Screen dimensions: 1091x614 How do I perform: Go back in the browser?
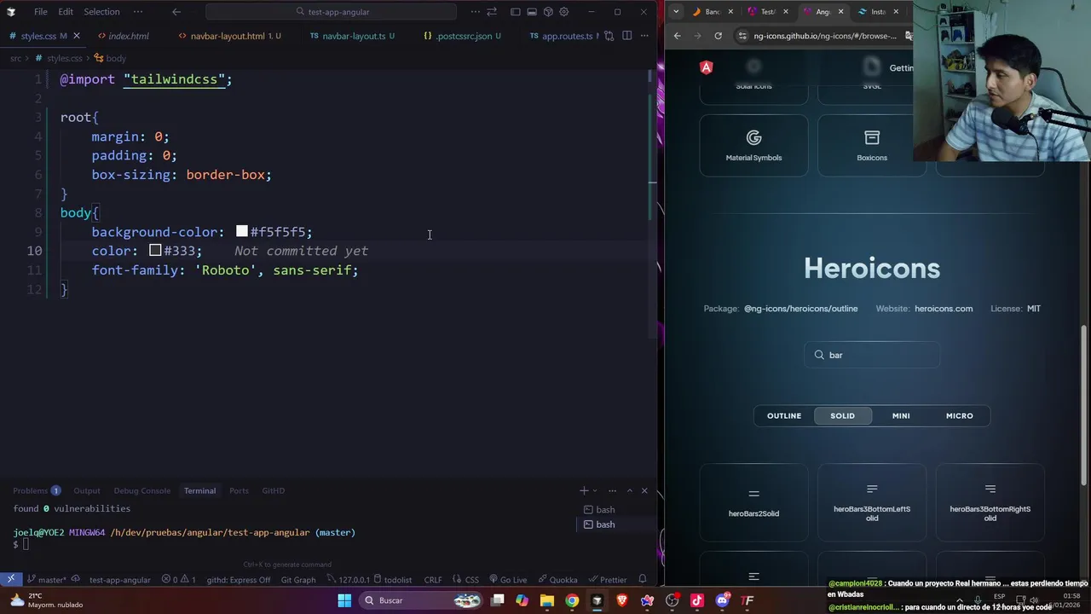[678, 36]
